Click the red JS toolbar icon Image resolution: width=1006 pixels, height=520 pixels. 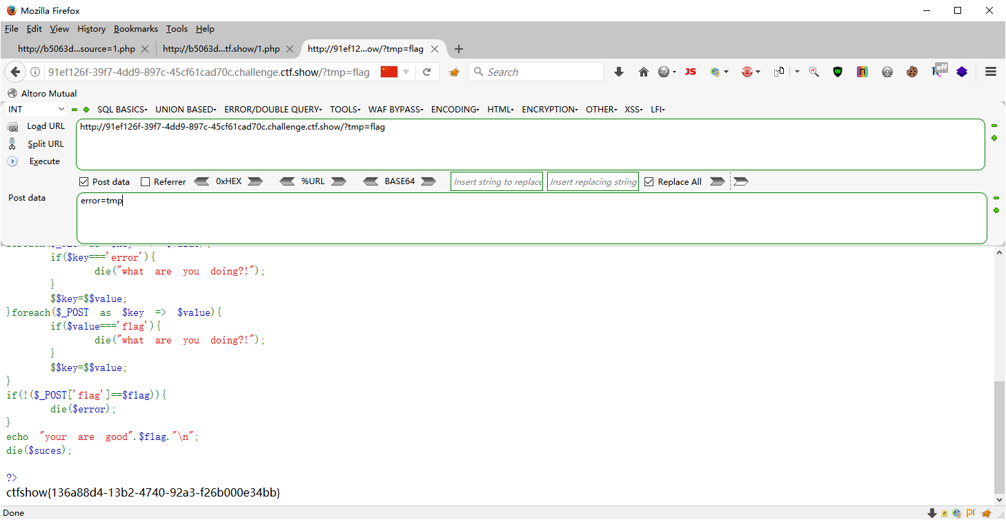[x=690, y=72]
